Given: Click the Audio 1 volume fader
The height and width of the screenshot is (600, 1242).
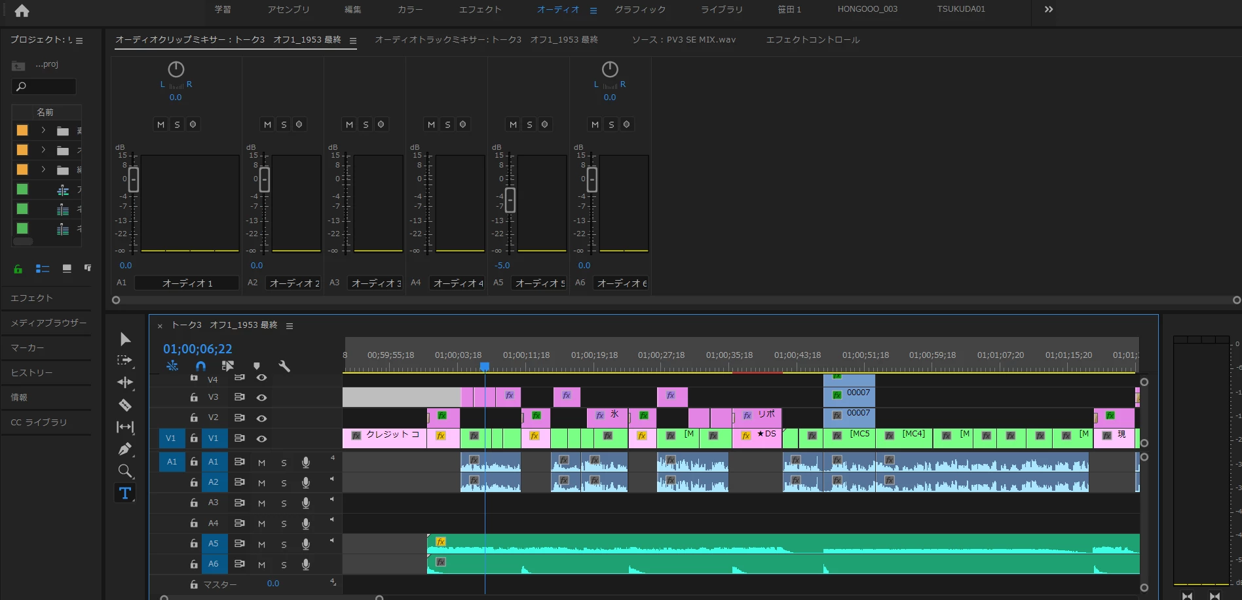Looking at the screenshot, I should [134, 180].
